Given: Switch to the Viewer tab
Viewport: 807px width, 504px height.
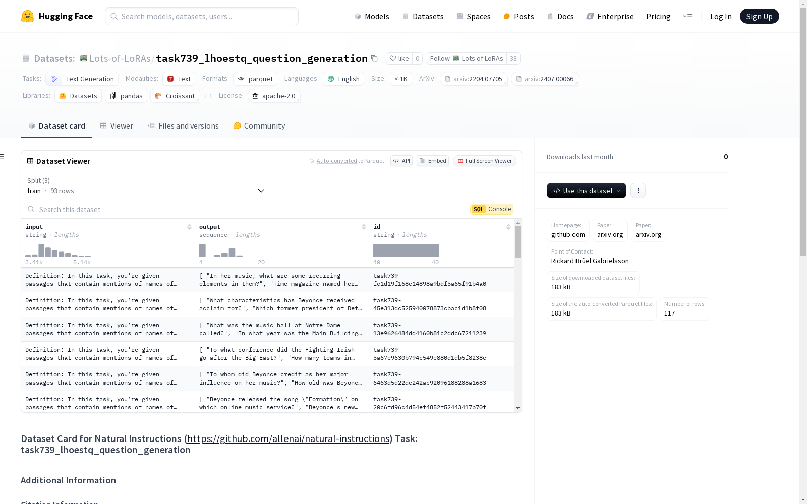Looking at the screenshot, I should (117, 126).
